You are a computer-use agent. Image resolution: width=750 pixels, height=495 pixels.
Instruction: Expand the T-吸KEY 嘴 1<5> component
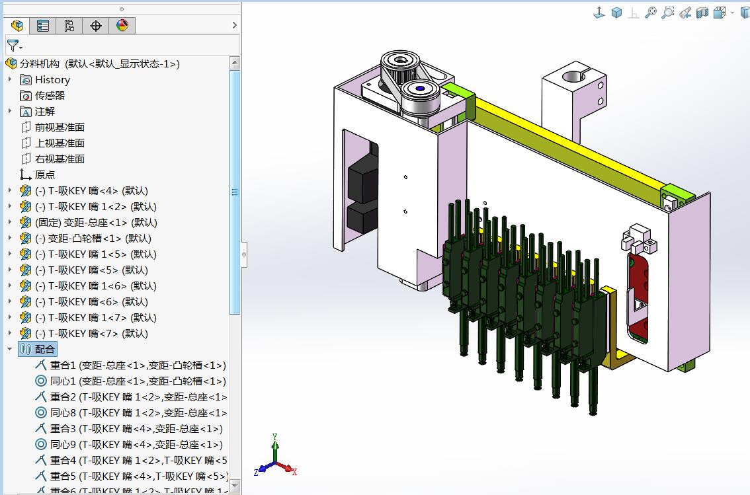[x=10, y=253]
